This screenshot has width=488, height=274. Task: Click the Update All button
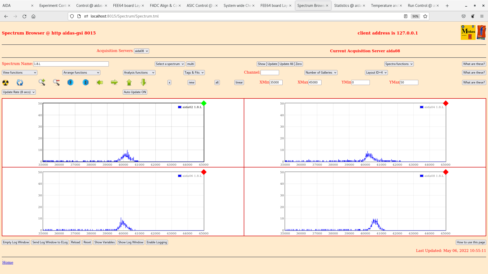click(286, 64)
